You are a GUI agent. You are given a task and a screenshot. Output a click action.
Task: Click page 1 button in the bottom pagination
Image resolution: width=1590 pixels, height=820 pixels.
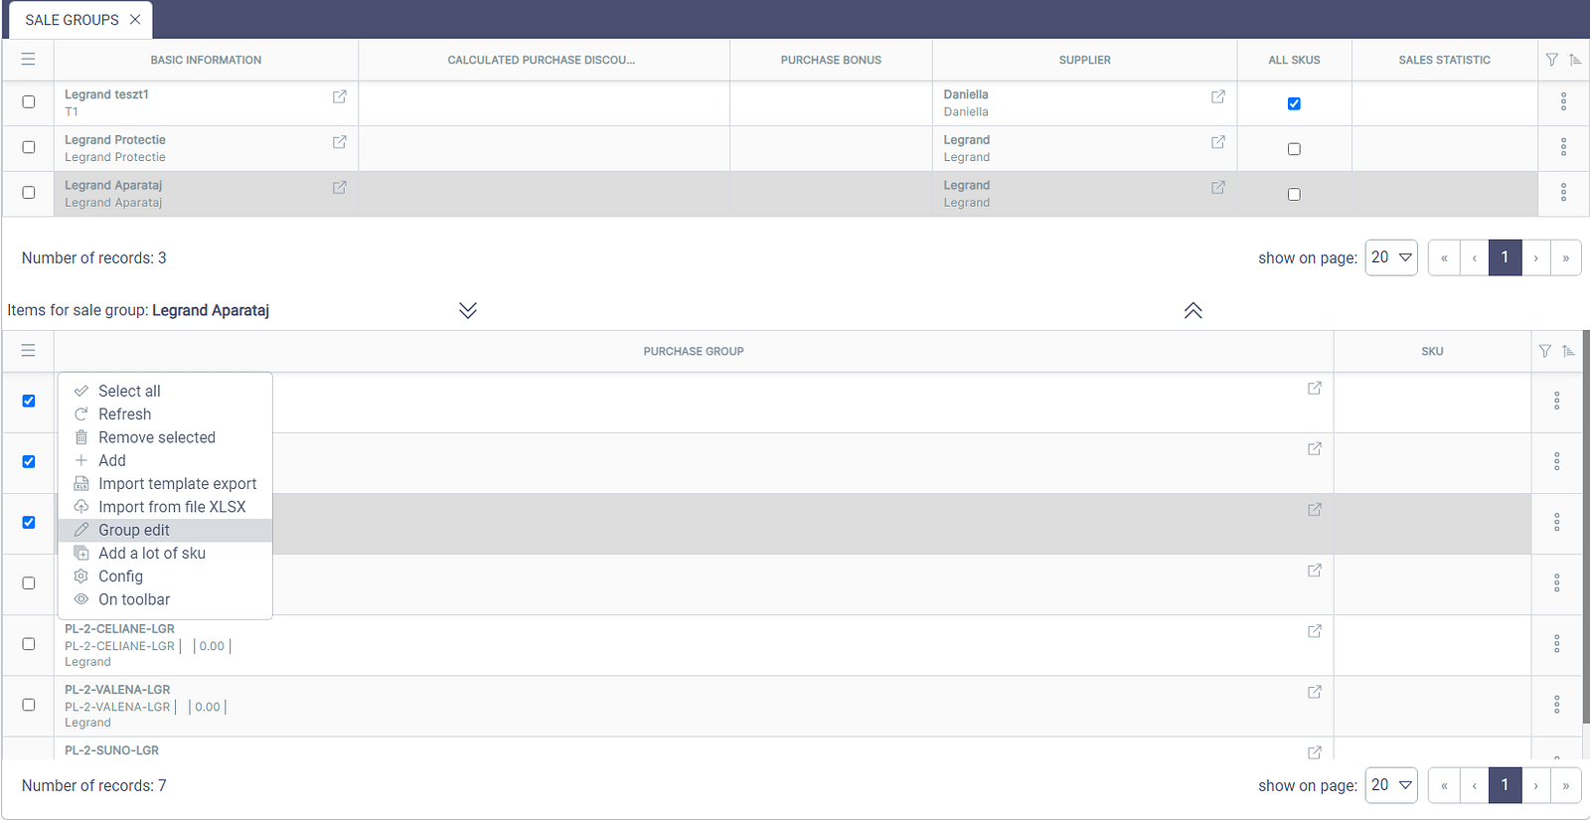[x=1505, y=785]
